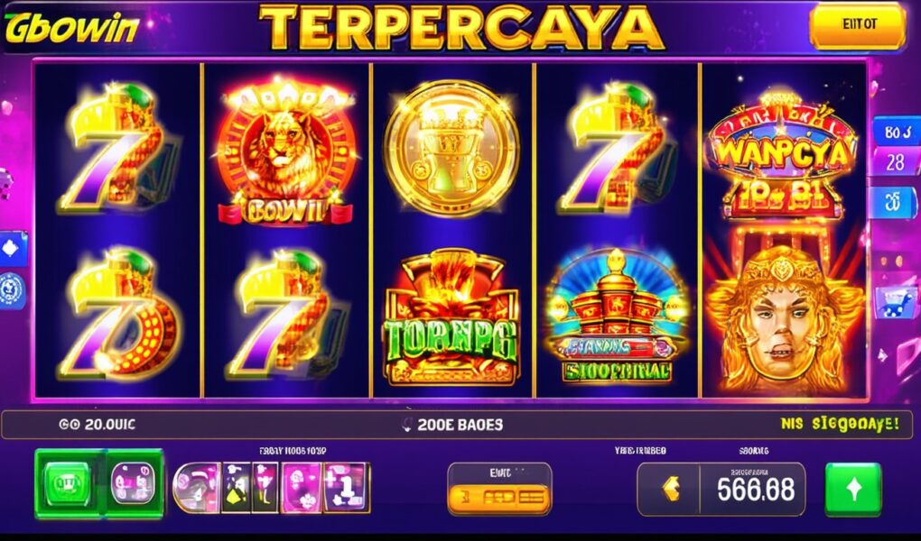Click the blue round badge on the left edge
This screenshot has height=541, width=921.
(x=12, y=291)
